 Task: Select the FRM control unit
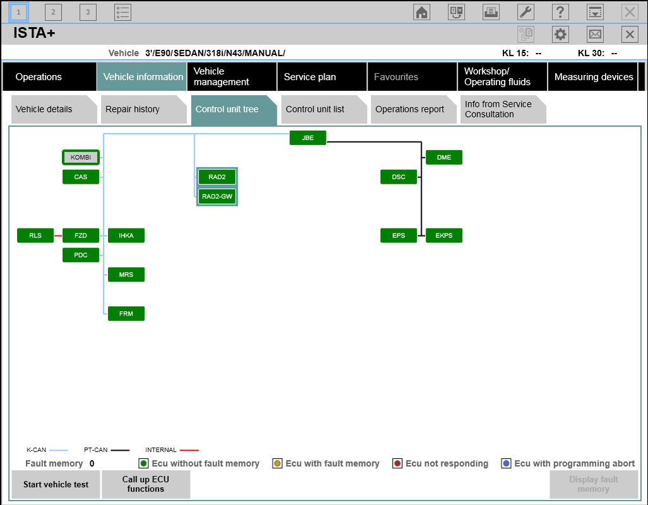click(126, 314)
